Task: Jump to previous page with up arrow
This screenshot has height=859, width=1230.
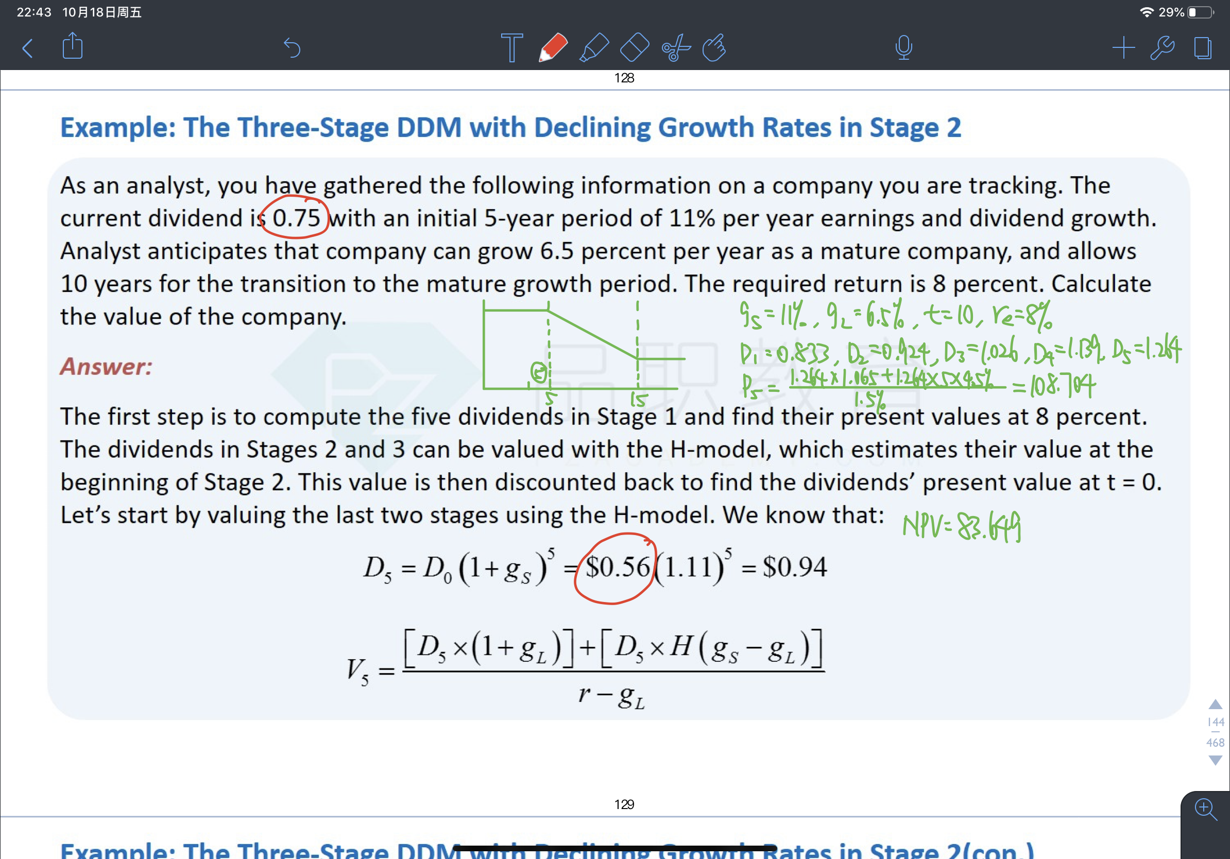Action: 1216,704
